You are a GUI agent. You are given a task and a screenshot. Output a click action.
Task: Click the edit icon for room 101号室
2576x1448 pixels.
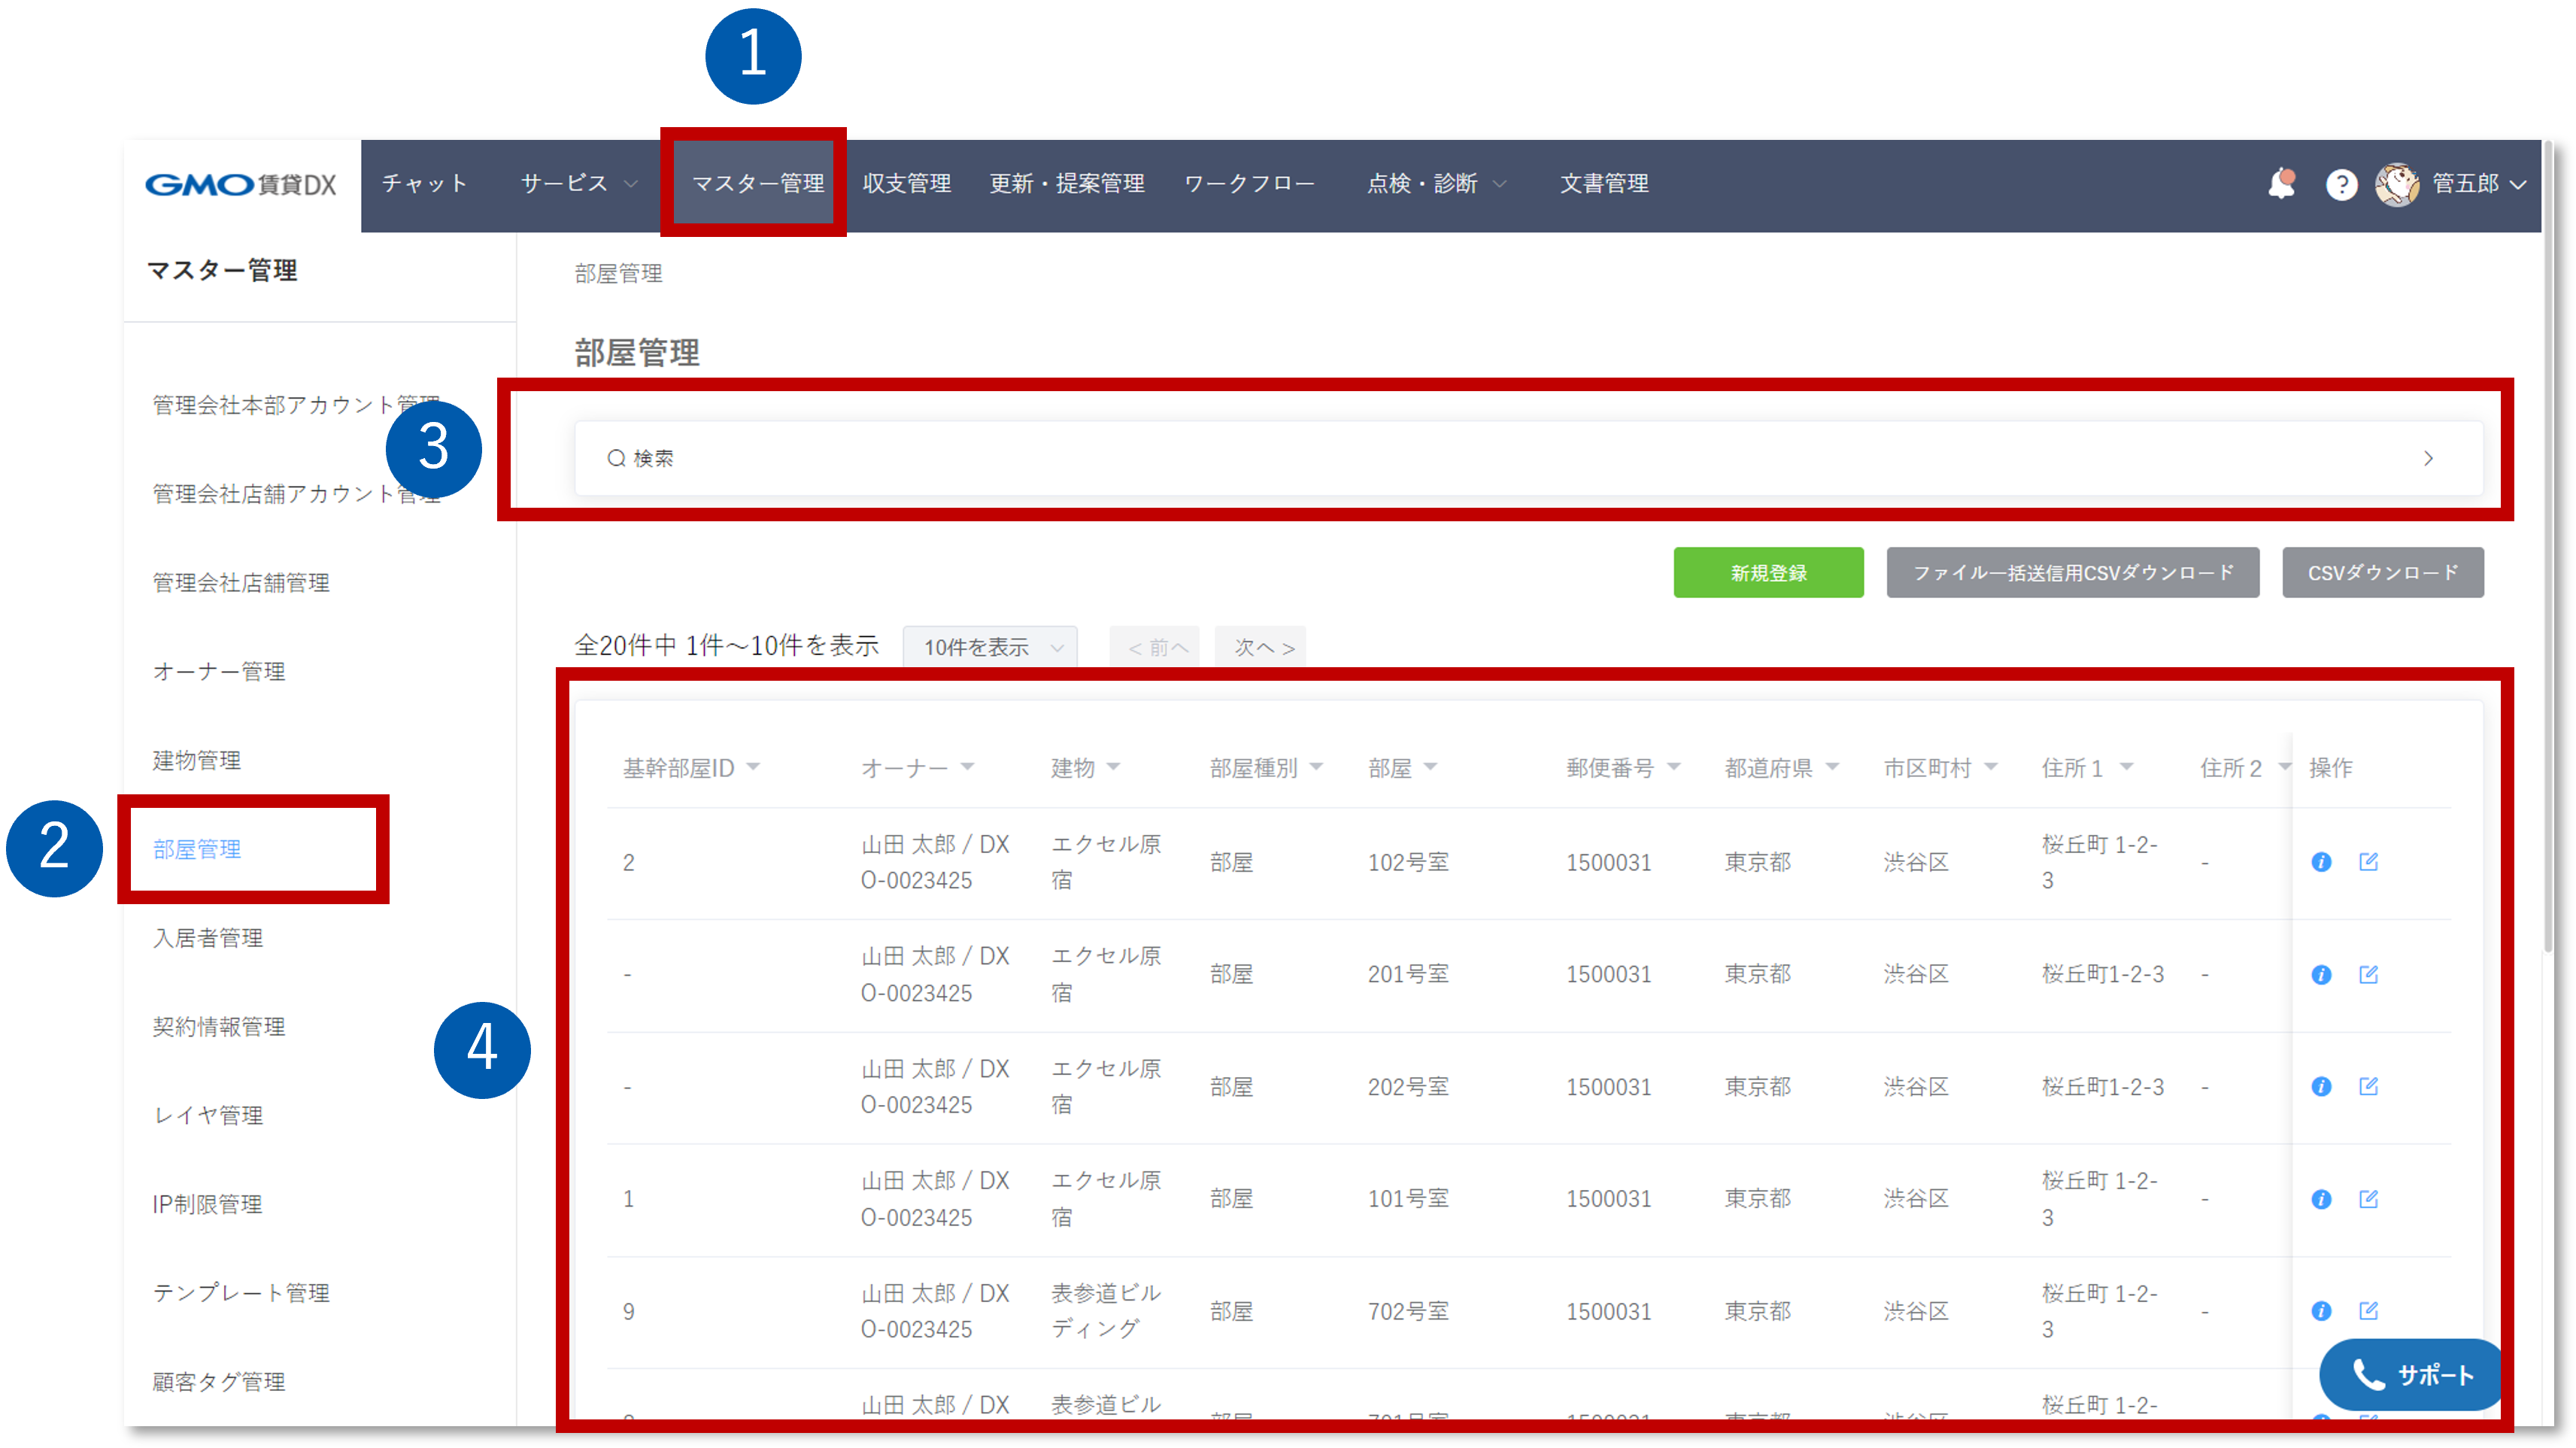(2368, 1199)
